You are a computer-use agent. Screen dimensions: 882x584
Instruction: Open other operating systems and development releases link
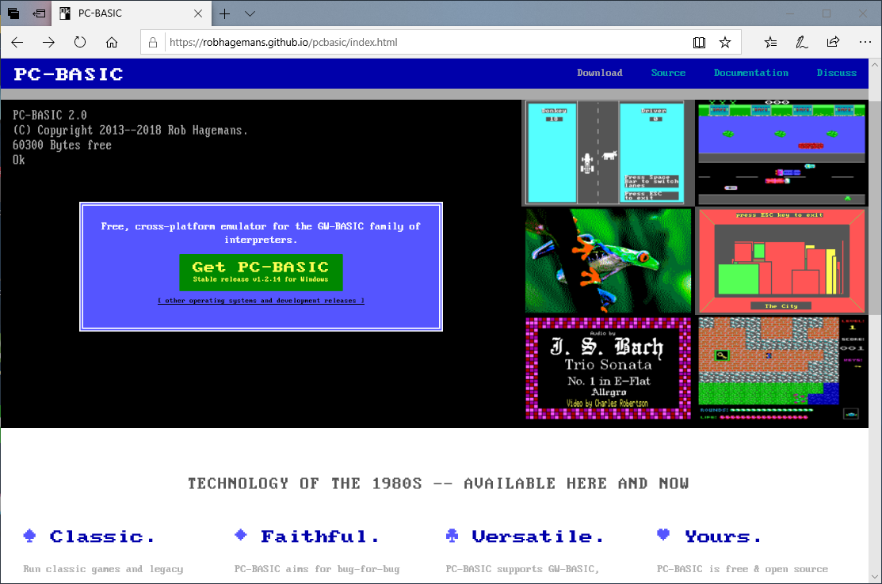click(x=261, y=301)
